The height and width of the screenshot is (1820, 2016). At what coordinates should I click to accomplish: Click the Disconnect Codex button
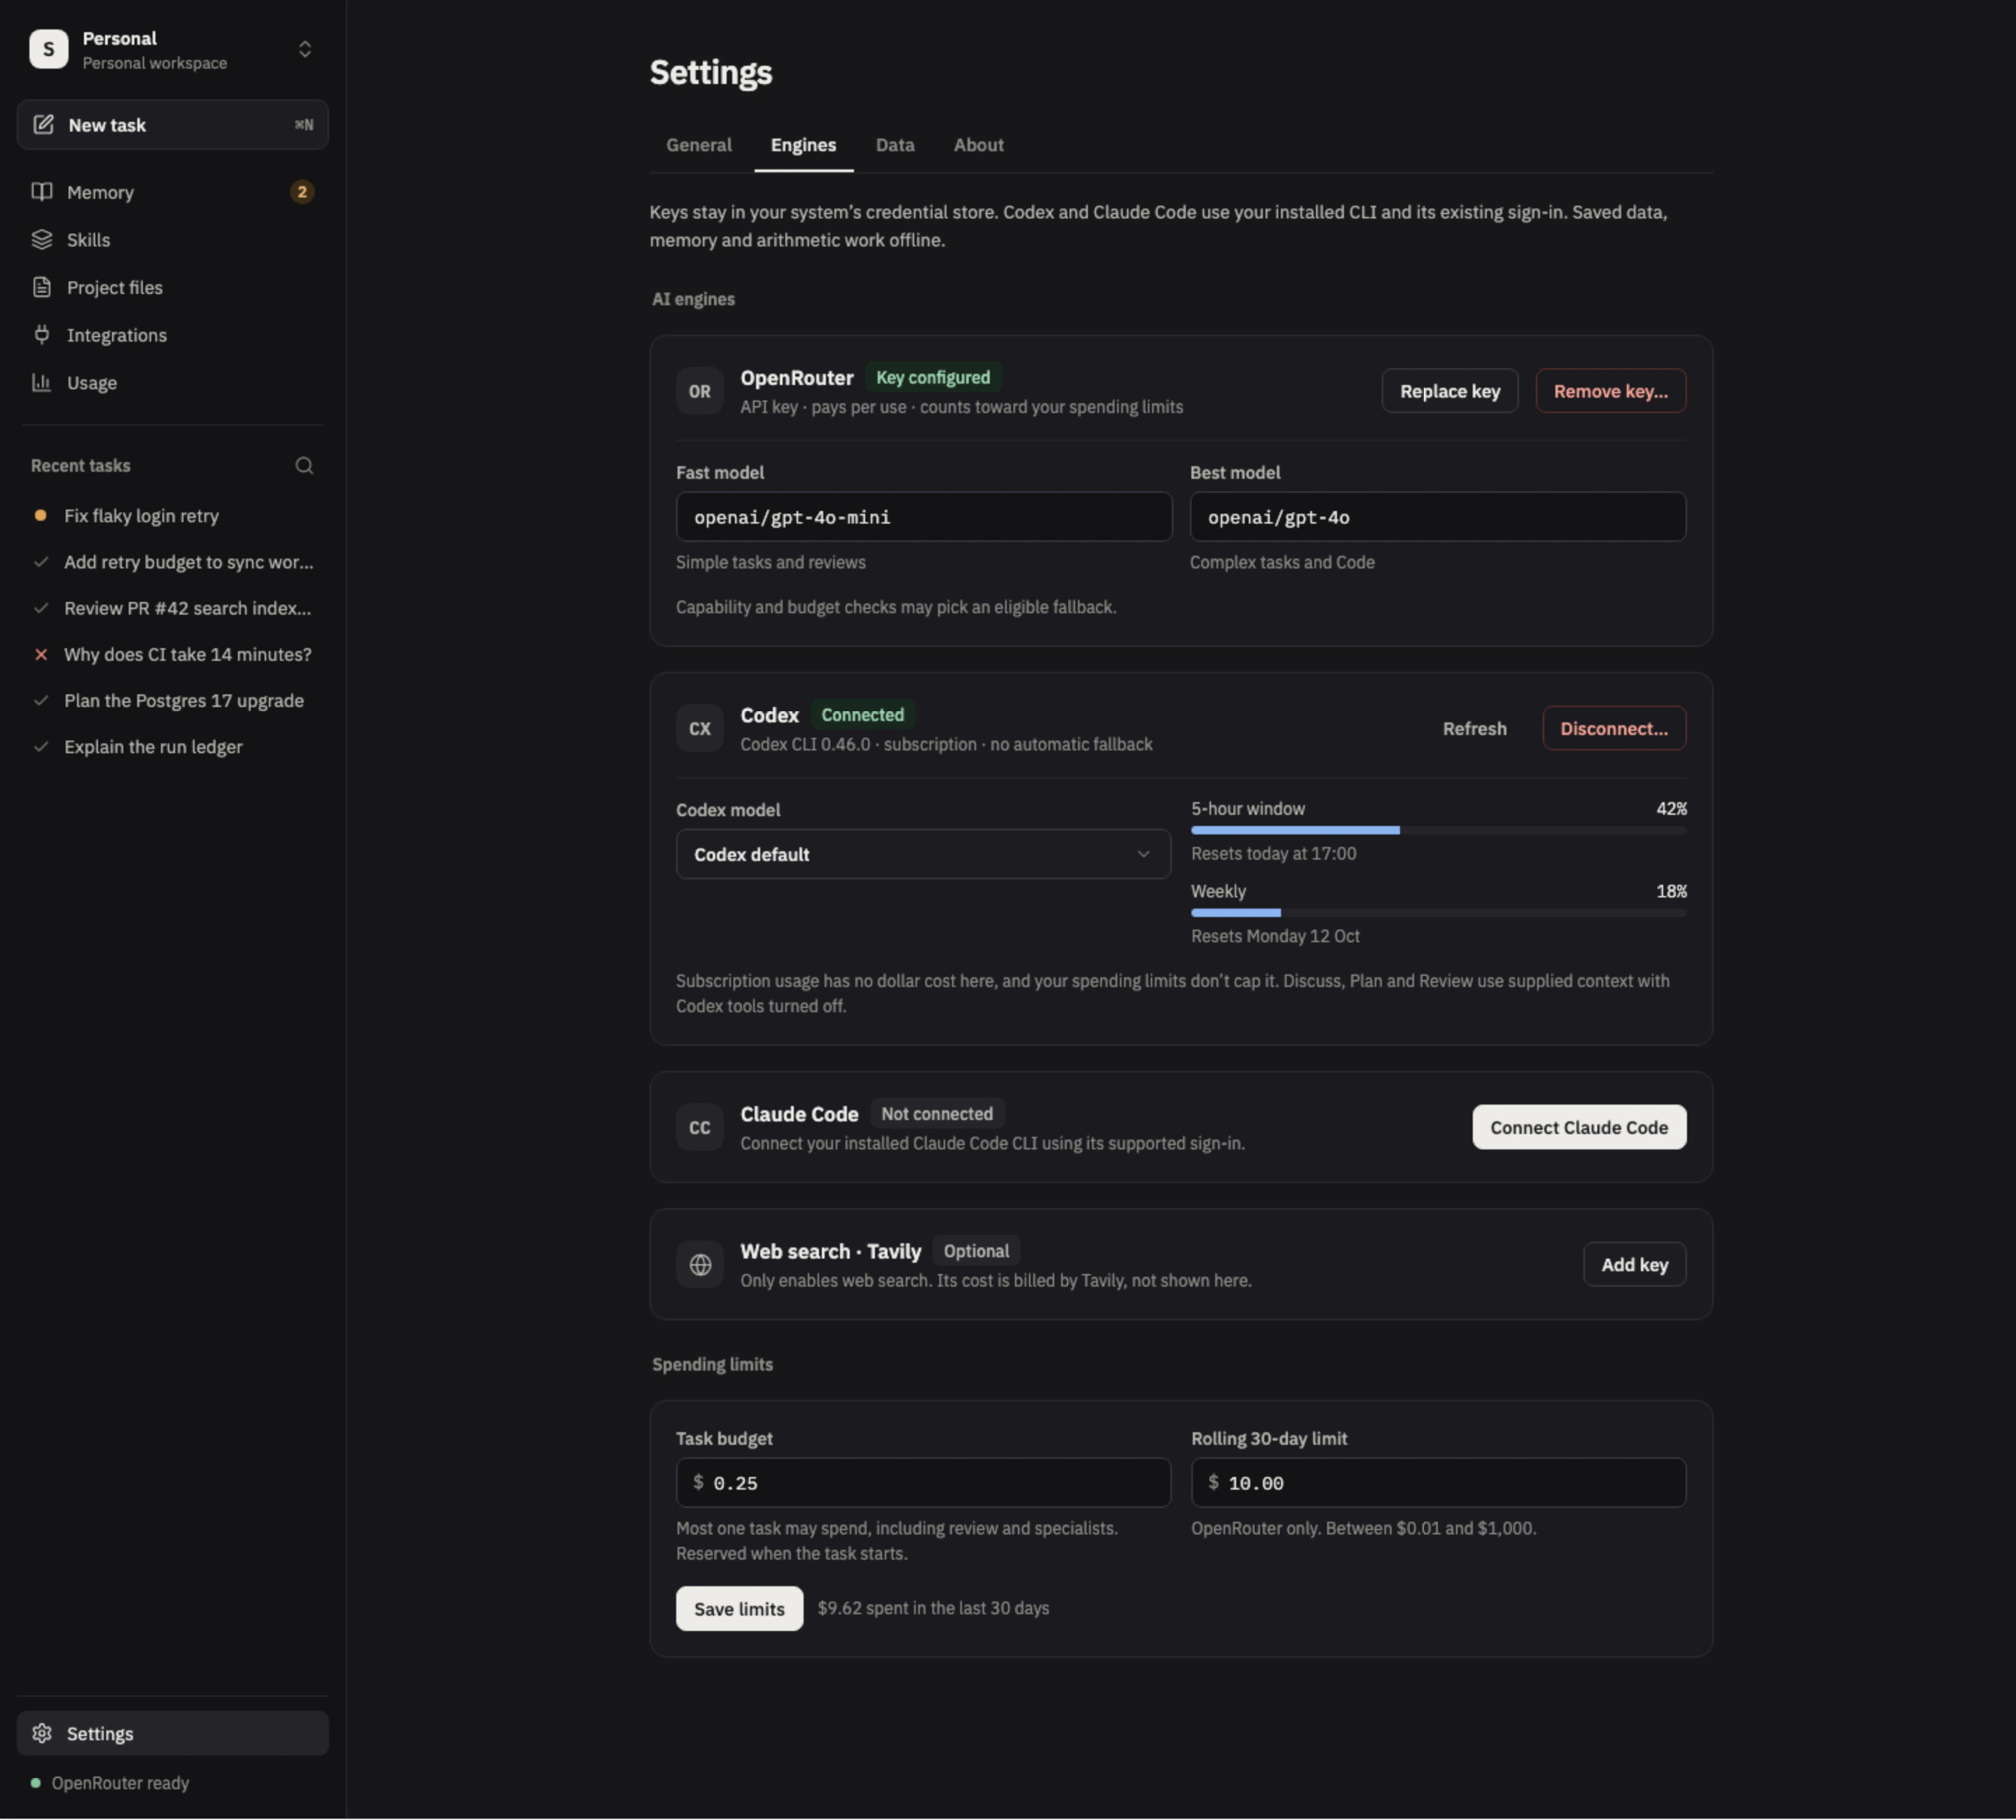[x=1614, y=728]
